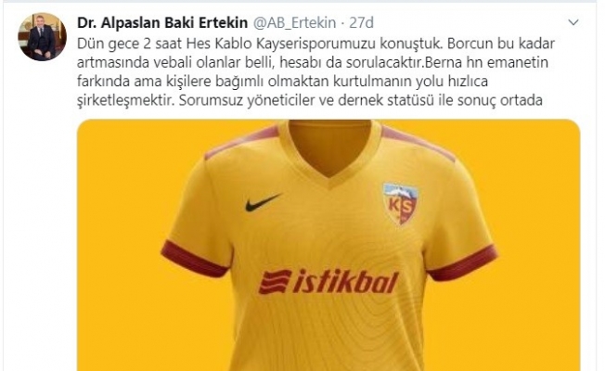Open the yellow Kayserispor jersey image
Image resolution: width=605 pixels, height=371 pixels.
tap(328, 245)
